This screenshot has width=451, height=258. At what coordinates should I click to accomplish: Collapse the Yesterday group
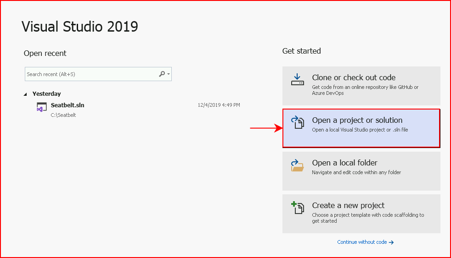click(25, 94)
